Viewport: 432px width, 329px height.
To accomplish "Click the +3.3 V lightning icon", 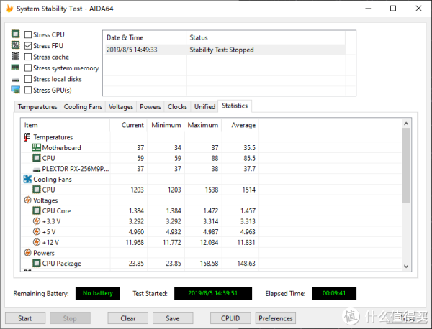I will tap(37, 221).
